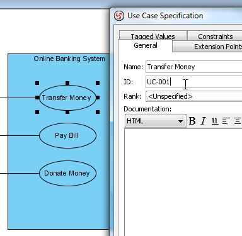Click the Name field containing Transfer Money
The width and height of the screenshot is (242, 236).
194,67
